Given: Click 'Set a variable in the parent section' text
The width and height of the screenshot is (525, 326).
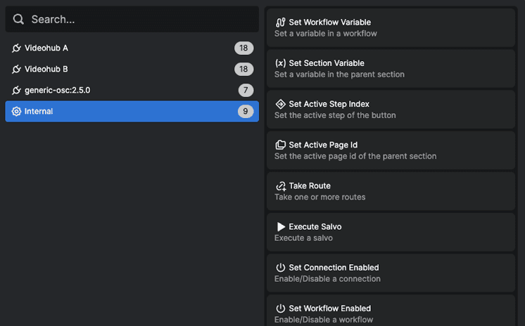Looking at the screenshot, I should click(339, 74).
